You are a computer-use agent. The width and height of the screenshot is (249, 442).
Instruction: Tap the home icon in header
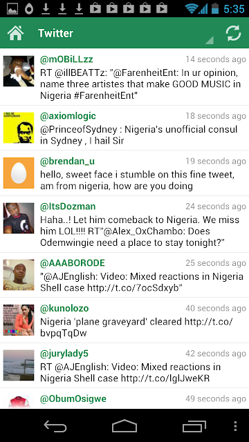[15, 33]
